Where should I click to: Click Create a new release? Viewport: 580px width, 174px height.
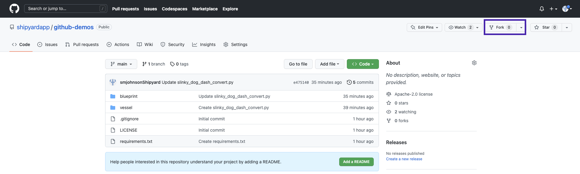(x=404, y=159)
